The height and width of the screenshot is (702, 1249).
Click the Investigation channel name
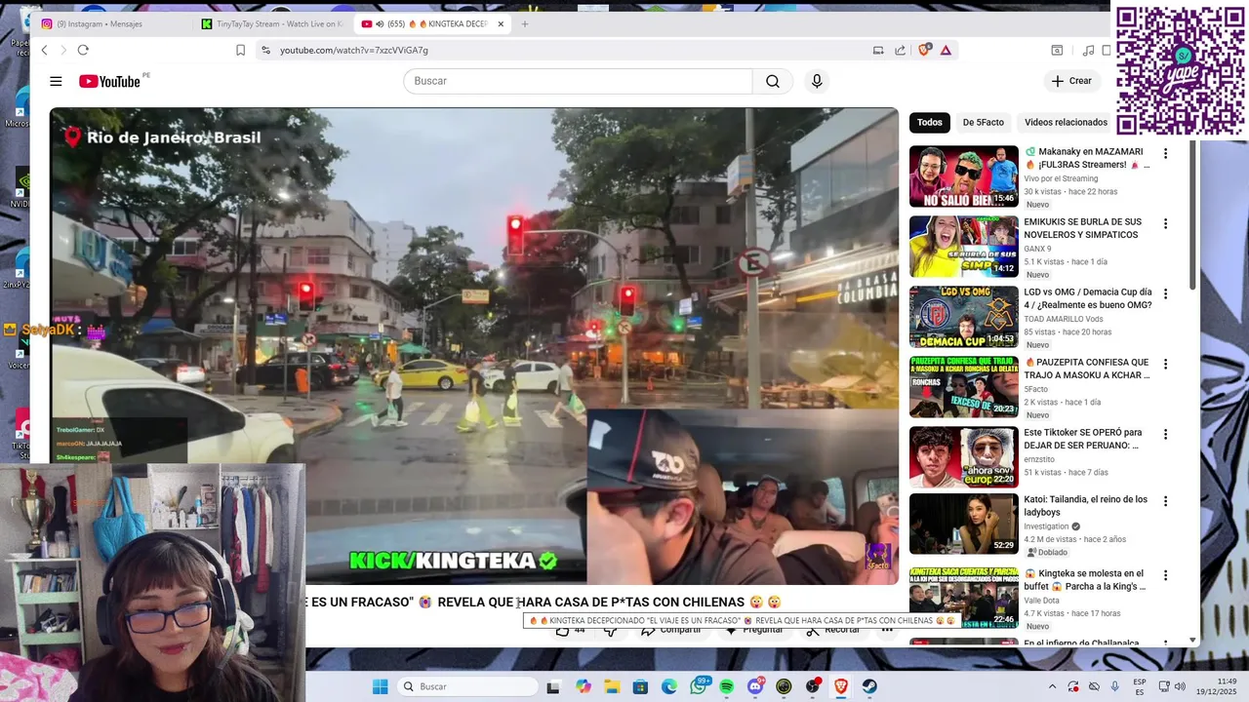[1046, 526]
